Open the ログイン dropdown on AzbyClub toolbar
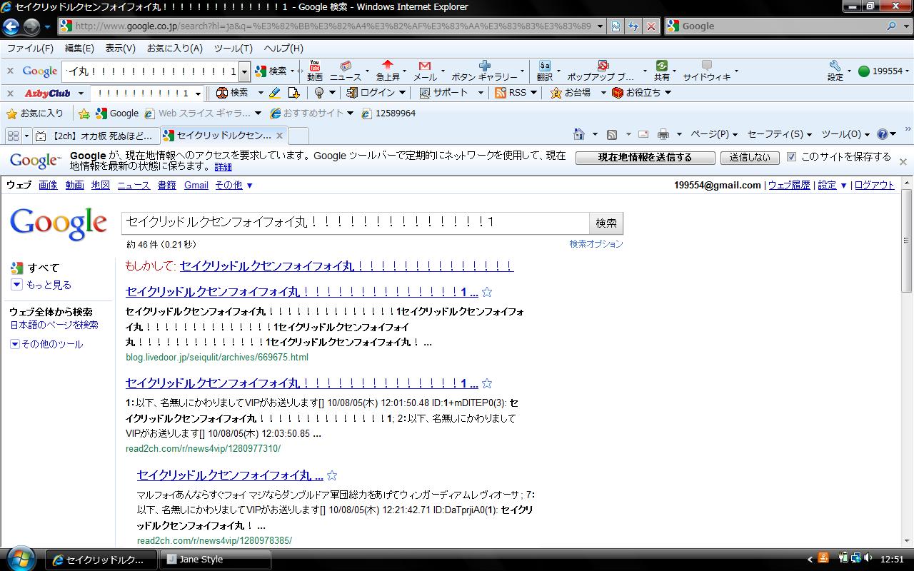Screen dimensions: 914x571 pos(377,93)
